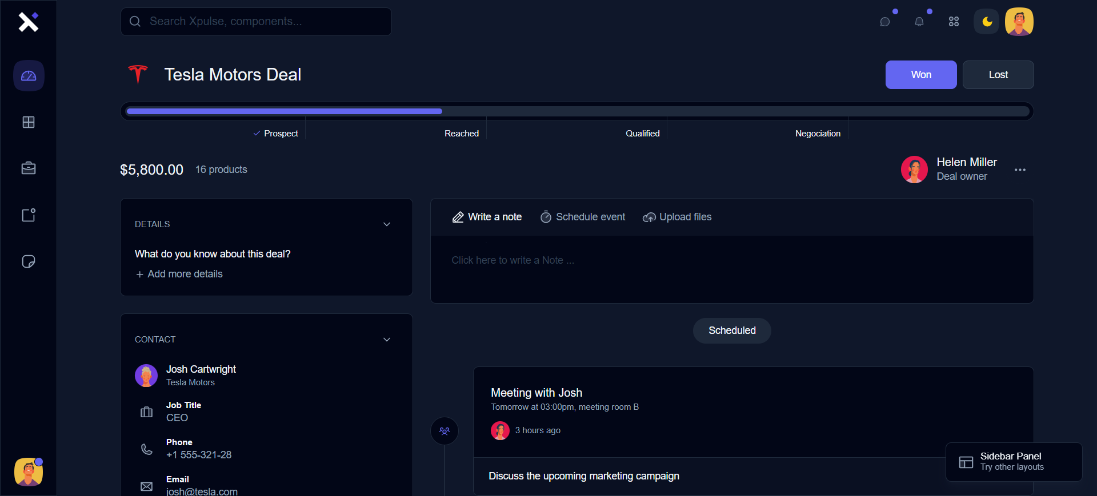Open the grid layout icon in sidebar
The image size is (1097, 496).
click(29, 122)
